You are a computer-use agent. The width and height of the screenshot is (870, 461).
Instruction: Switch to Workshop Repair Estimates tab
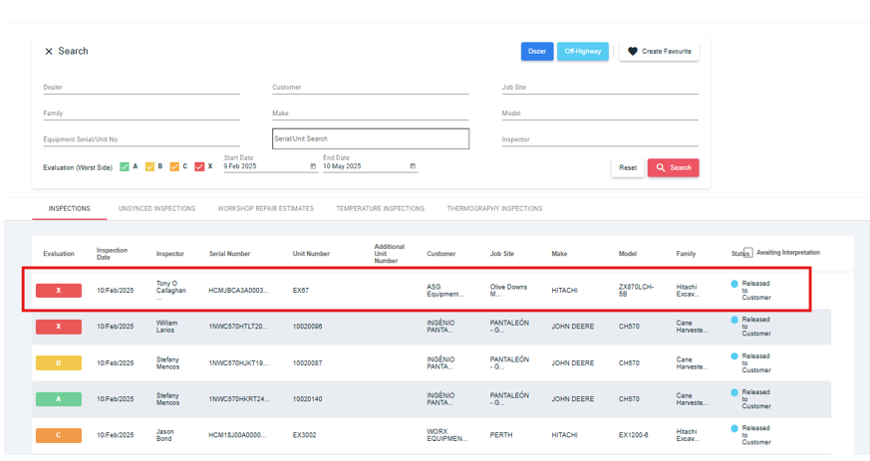[x=265, y=209]
